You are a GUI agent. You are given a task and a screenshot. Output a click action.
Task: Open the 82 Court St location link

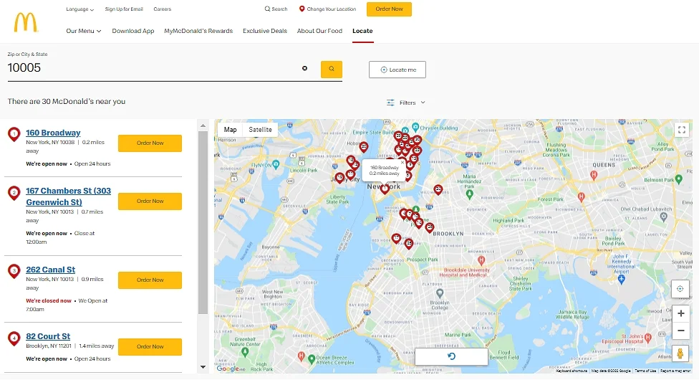tap(48, 336)
